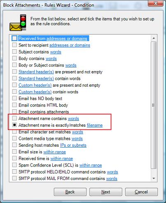Check 'Custom header(s) contain words' box
Image resolution: width=166 pixels, height=203 pixels.
[14, 92]
